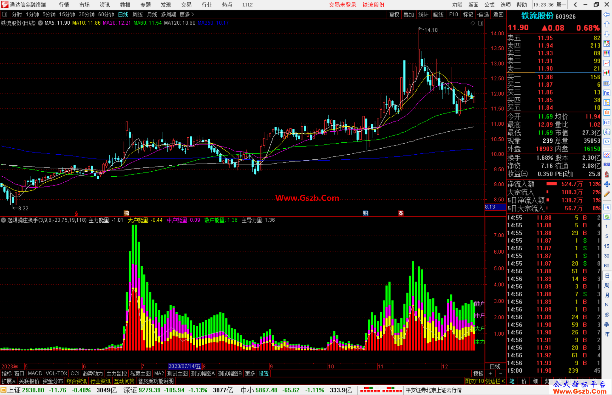
Task: Switch to the 日线 daily tab
Action: (123, 14)
